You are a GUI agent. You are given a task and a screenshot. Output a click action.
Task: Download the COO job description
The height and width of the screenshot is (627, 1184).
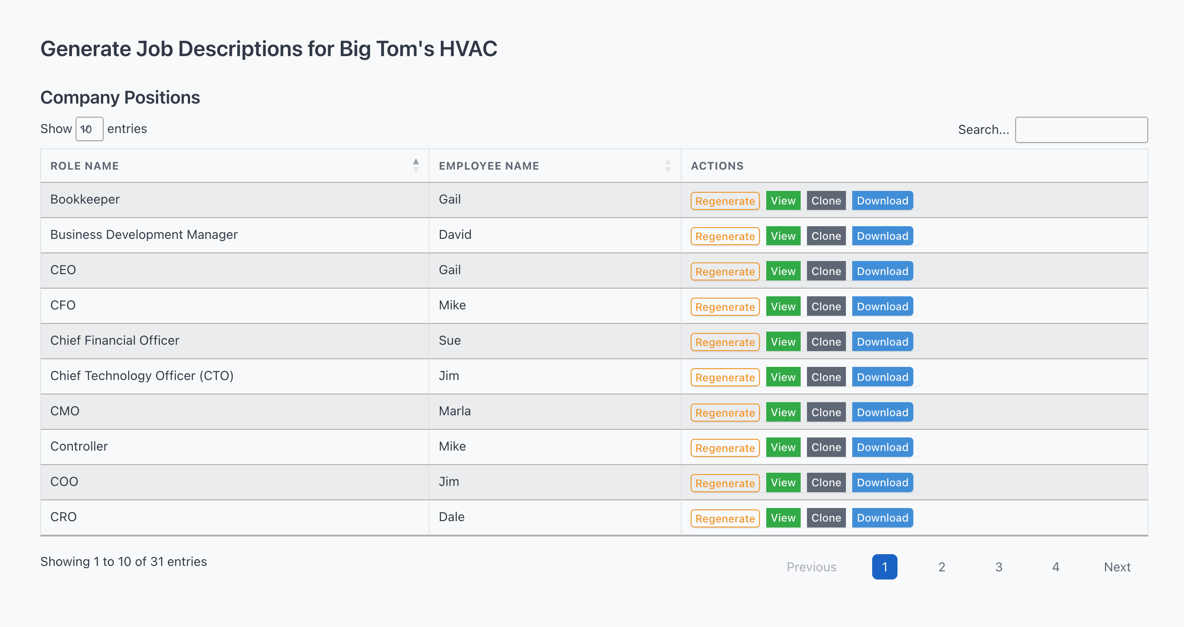[x=883, y=483]
